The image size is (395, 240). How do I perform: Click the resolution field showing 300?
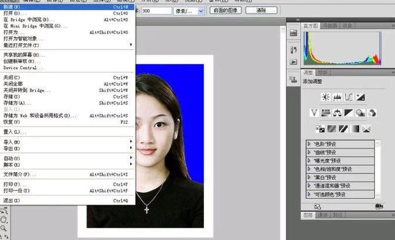coord(156,11)
